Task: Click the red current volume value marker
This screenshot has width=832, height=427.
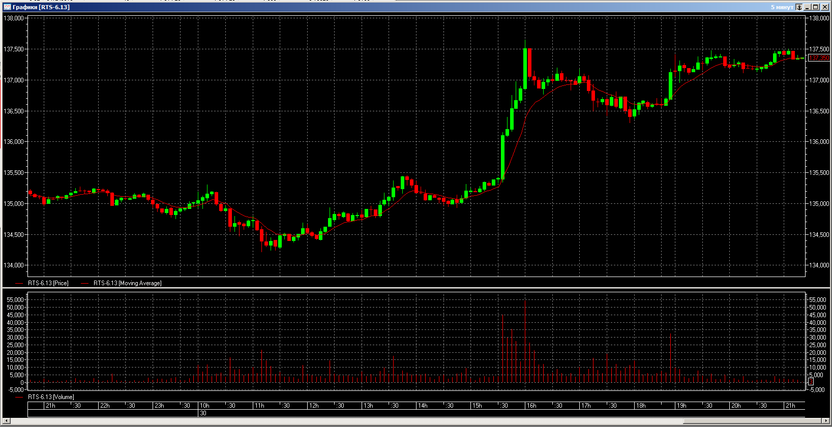Action: [x=811, y=382]
